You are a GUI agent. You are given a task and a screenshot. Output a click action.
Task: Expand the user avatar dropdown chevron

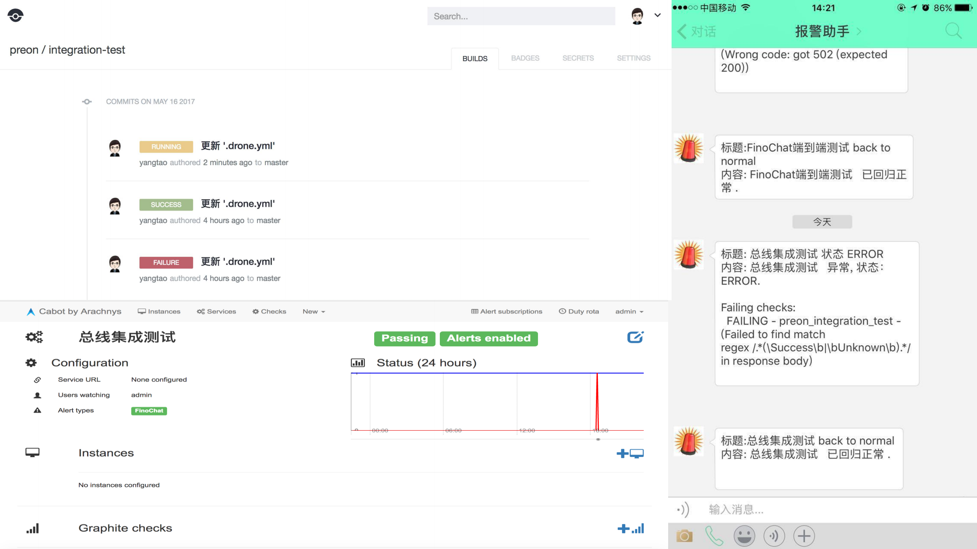[x=657, y=15]
